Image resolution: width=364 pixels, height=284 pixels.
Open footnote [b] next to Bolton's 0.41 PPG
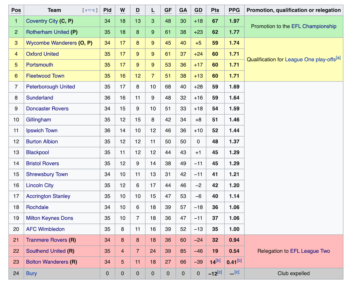(x=239, y=260)
